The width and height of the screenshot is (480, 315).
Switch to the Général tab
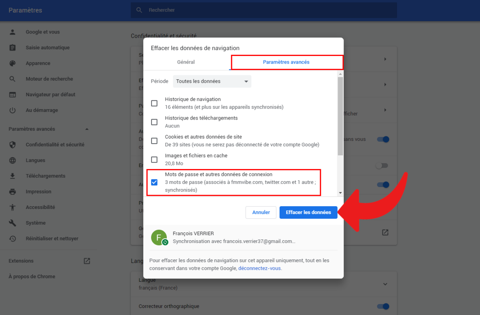click(x=186, y=62)
